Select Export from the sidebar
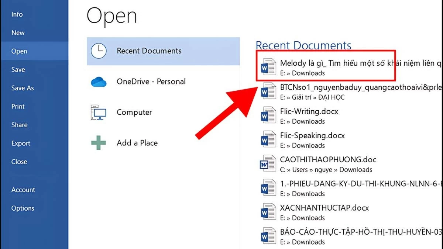Viewport: 443px width, 249px height. pos(21,143)
